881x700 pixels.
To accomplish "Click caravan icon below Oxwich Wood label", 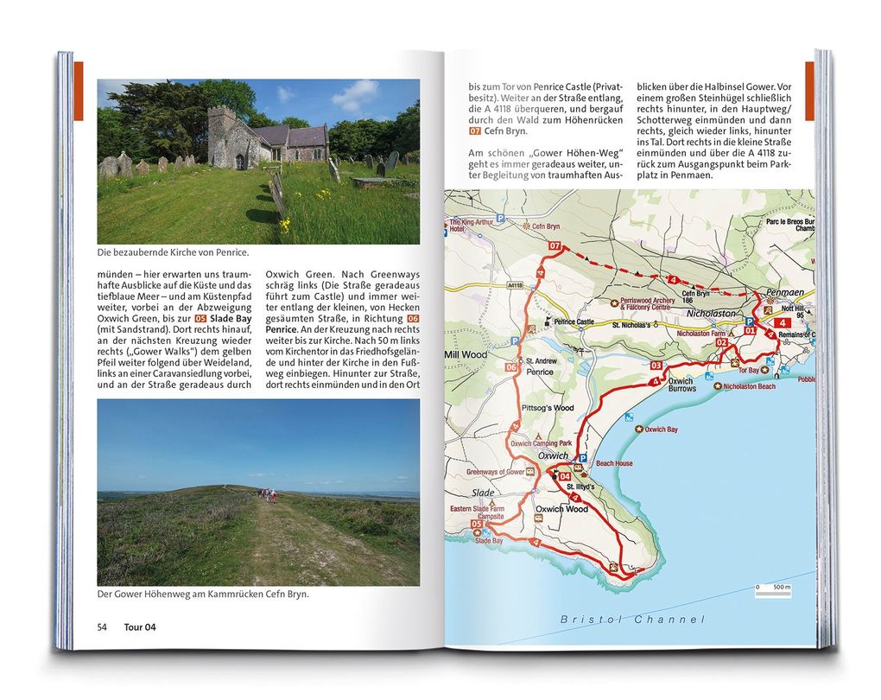I will [x=538, y=519].
